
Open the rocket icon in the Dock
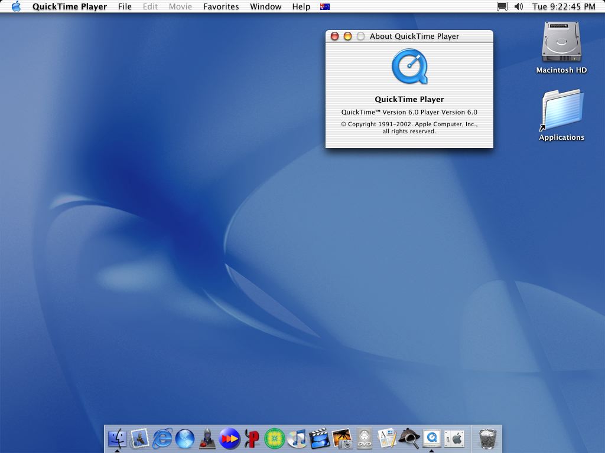207,438
